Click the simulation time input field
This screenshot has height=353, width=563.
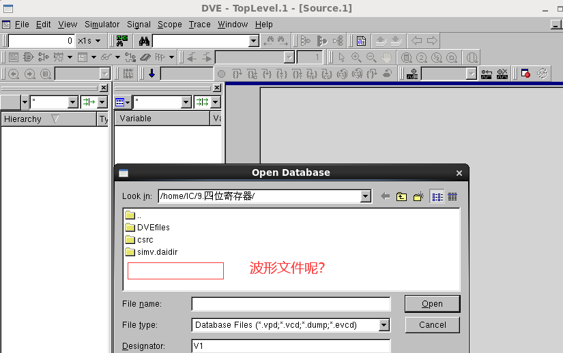point(42,41)
